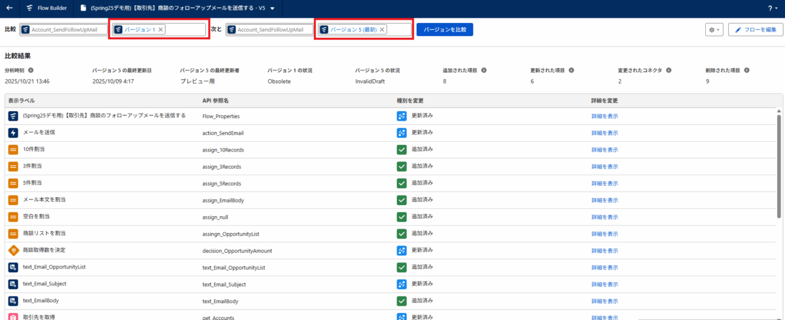Click the バージョンを比較 button
This screenshot has height=320, width=785.
444,29
